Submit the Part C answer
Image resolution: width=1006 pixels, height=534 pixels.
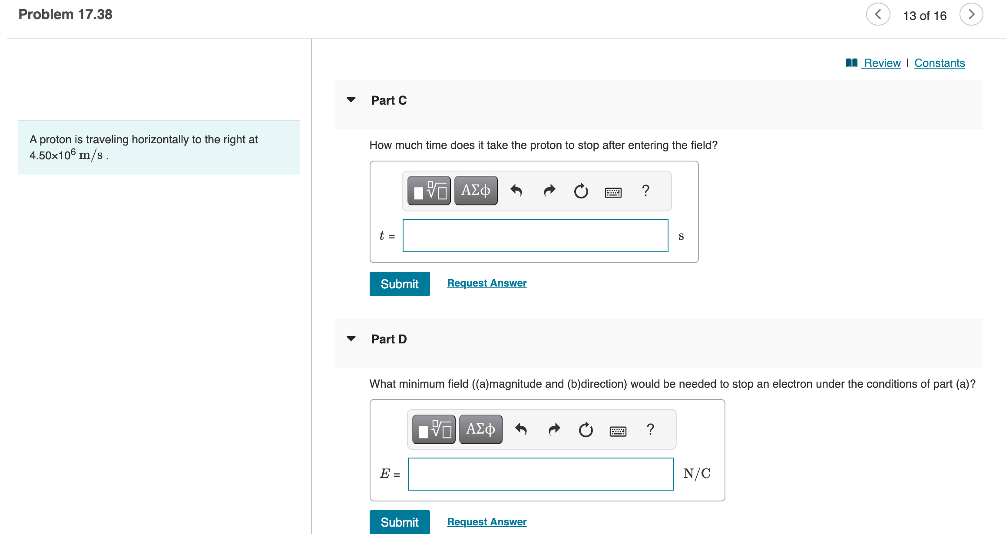pyautogui.click(x=399, y=283)
